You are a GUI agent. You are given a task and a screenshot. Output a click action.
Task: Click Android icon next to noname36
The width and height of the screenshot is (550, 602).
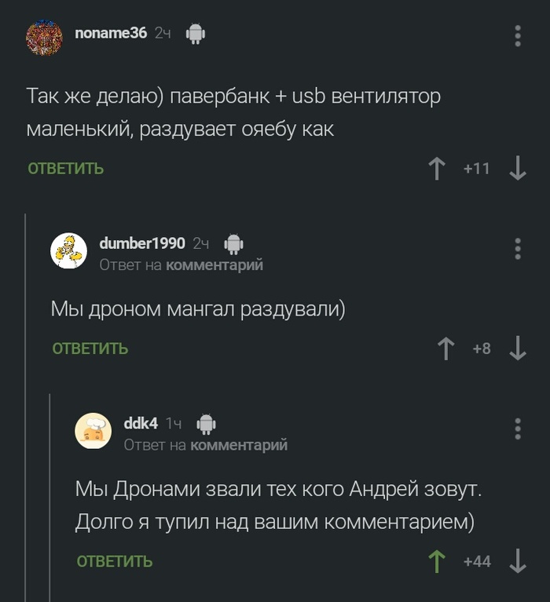195,33
